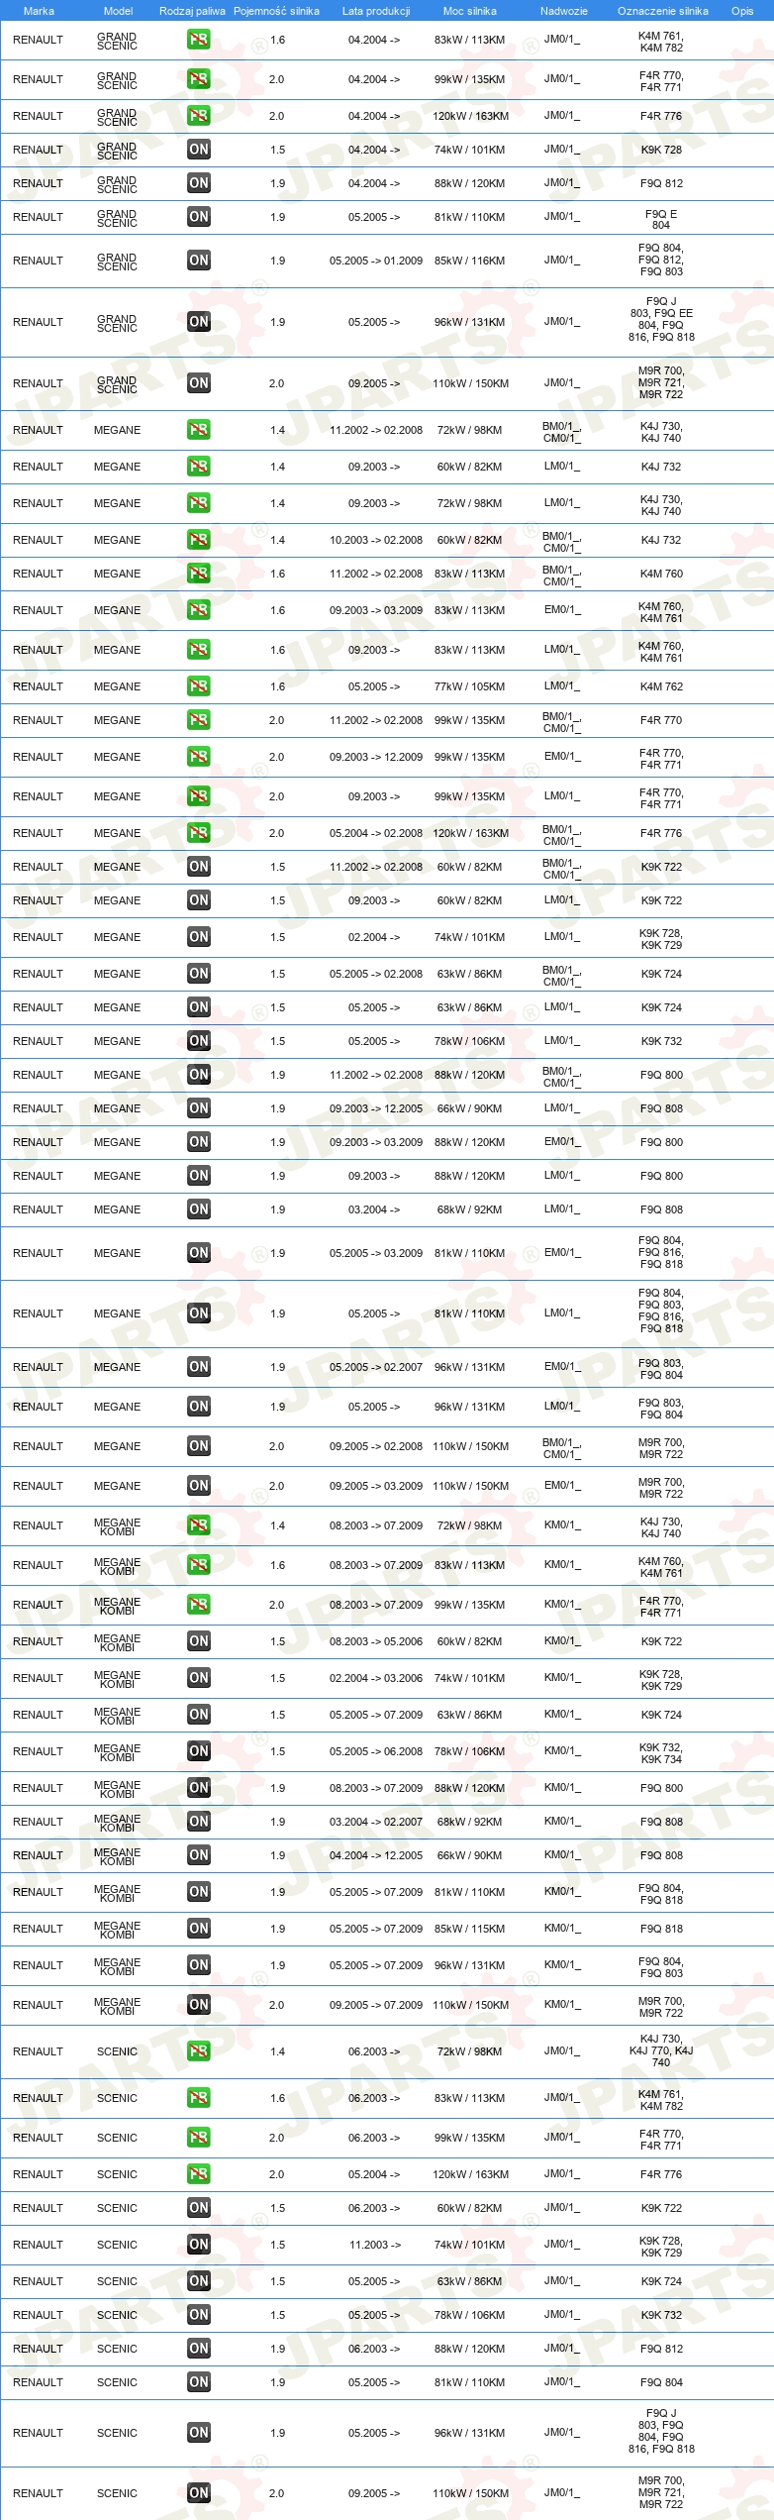Select ON icon in Scenic K9K 722 60kW row
Viewport: 774px width, 2520px height.
coord(198,2209)
